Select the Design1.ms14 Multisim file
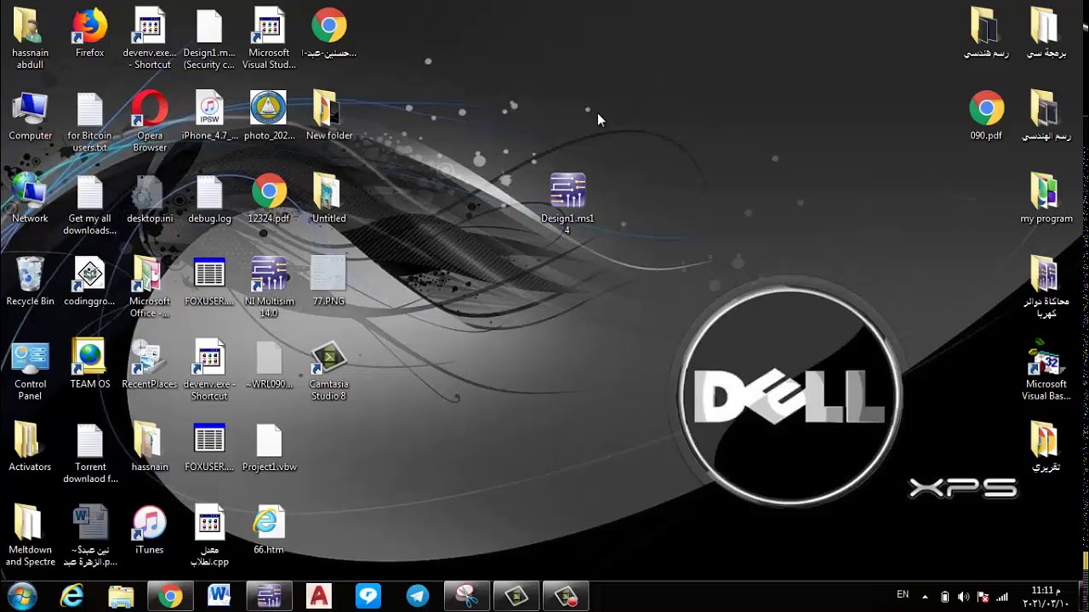1089x612 pixels. tap(567, 205)
